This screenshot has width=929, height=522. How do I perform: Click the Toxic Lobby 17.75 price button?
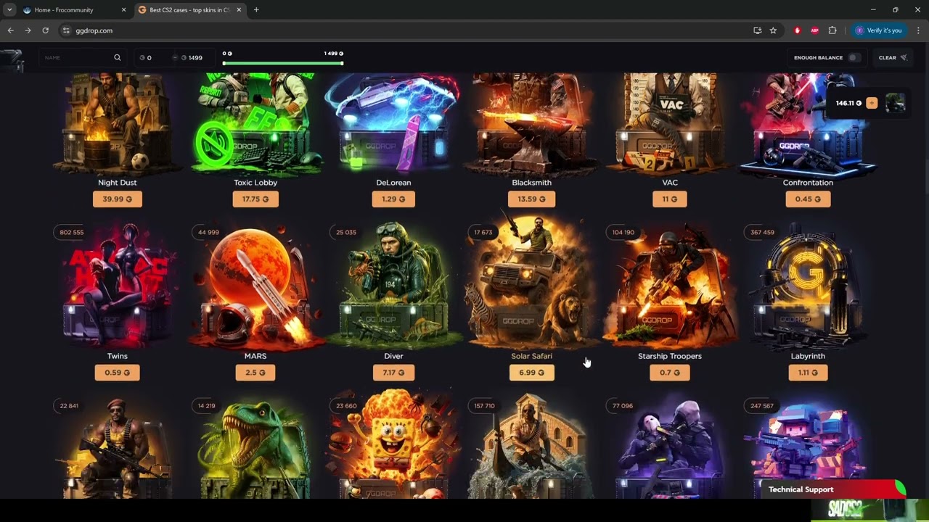pos(255,199)
